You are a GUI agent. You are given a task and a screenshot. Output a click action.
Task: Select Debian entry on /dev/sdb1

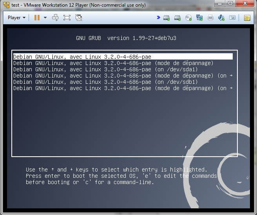(x=105, y=82)
